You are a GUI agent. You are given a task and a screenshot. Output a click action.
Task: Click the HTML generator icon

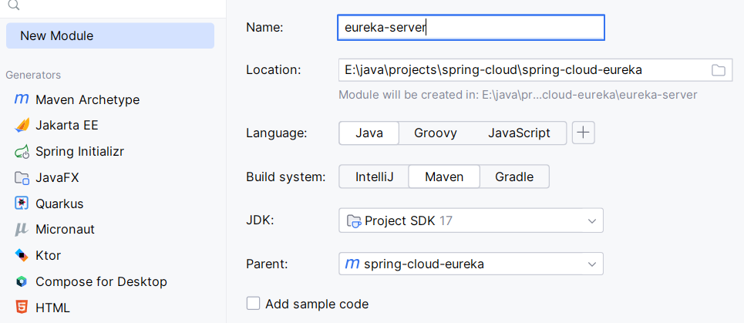tap(22, 308)
